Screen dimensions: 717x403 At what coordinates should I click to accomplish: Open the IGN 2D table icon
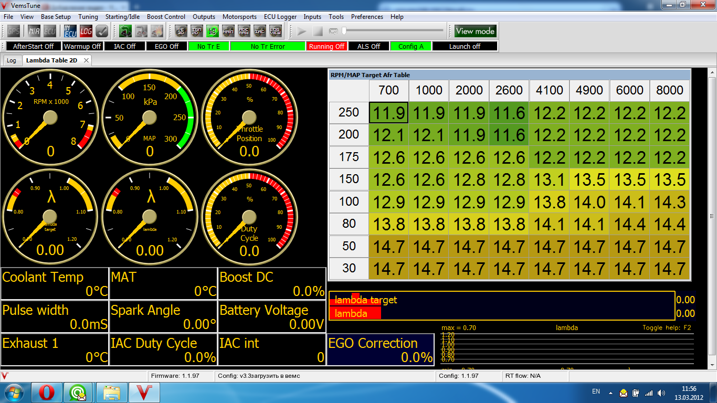[197, 31]
